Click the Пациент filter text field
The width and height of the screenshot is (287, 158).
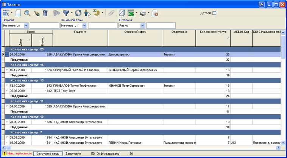(45, 26)
